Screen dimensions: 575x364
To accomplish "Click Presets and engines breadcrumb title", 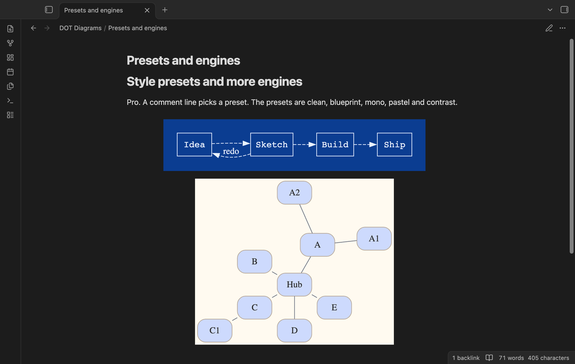I will pyautogui.click(x=138, y=28).
